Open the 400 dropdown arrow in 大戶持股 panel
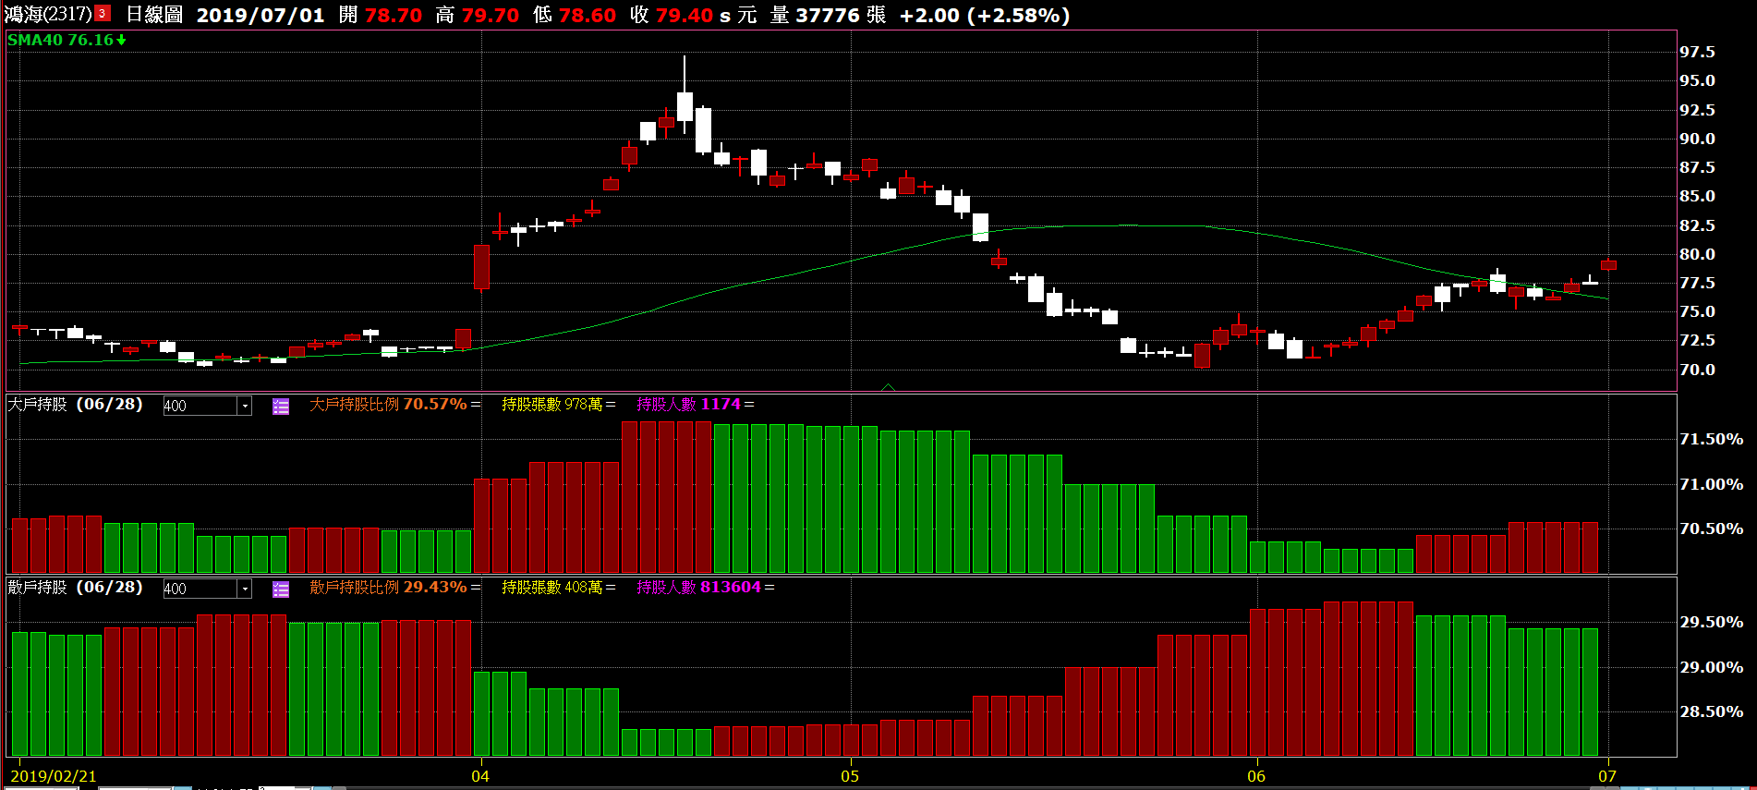 point(245,407)
